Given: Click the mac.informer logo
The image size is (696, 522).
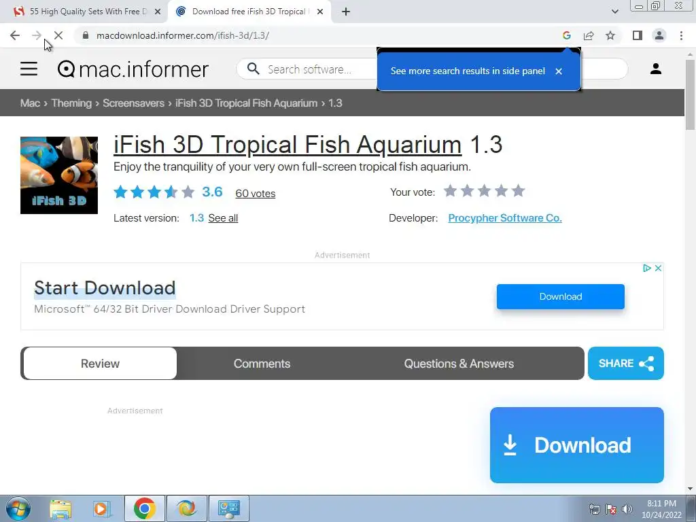Looking at the screenshot, I should click(133, 69).
